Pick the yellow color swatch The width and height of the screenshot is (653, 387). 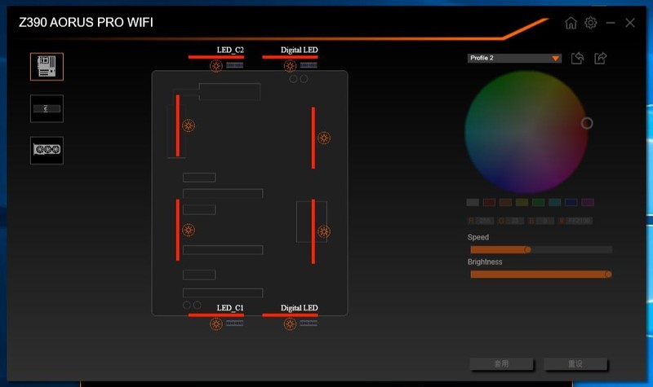[522, 202]
